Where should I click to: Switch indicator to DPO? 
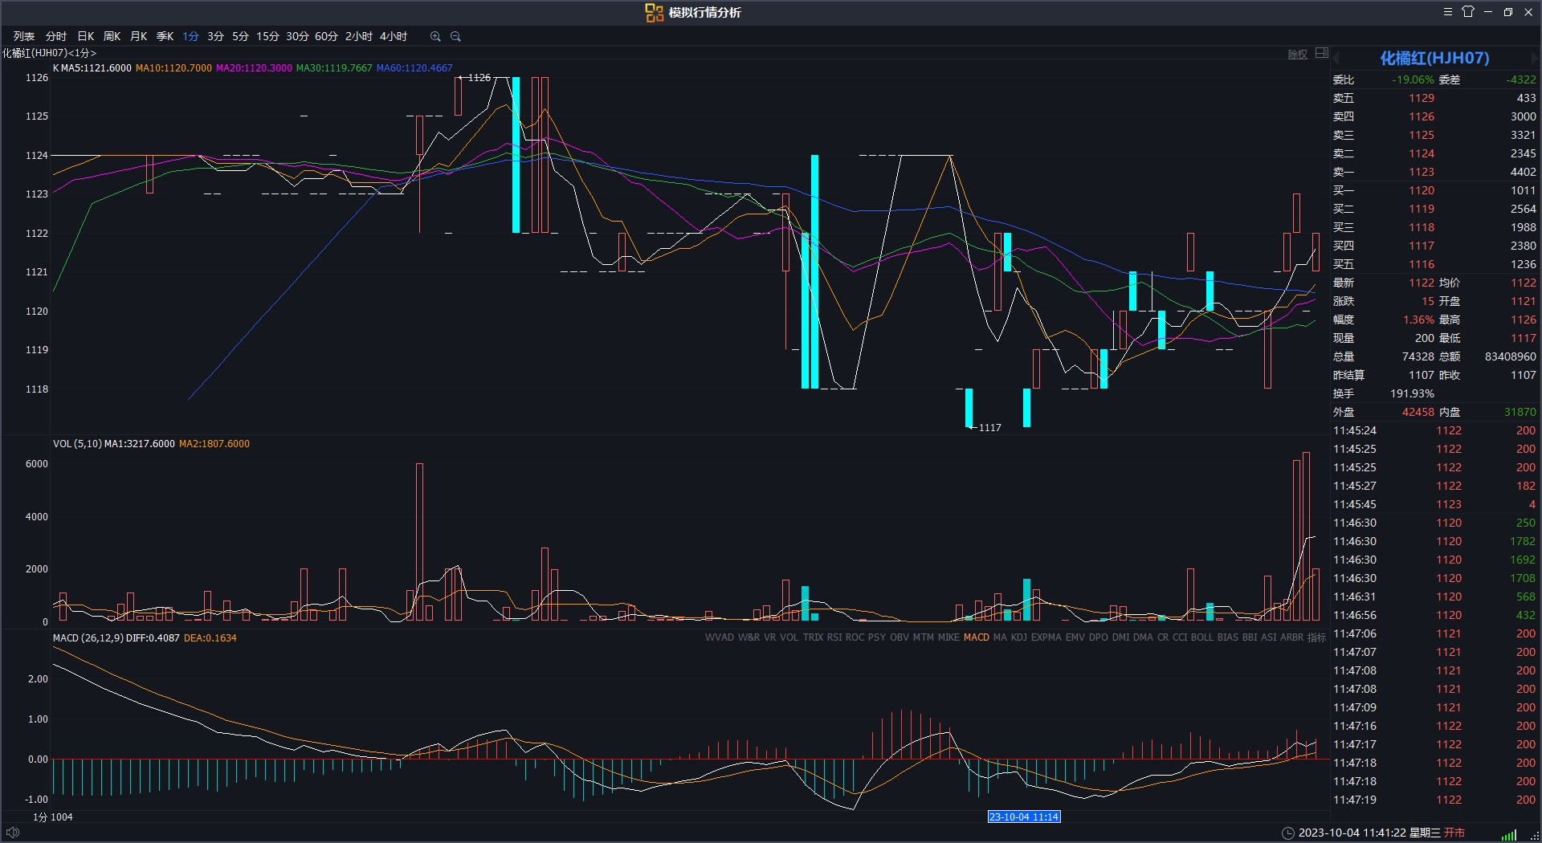click(1098, 637)
